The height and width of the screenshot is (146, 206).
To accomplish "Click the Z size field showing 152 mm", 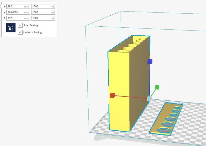I will pyautogui.click(x=18, y=18).
